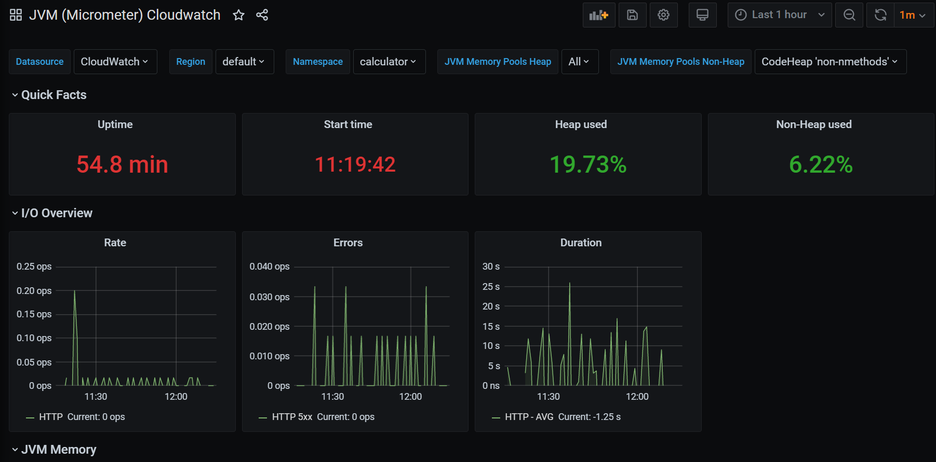This screenshot has width=936, height=462.
Task: Open the CodeHeap 'non-nmethods' dropdown
Action: 830,62
